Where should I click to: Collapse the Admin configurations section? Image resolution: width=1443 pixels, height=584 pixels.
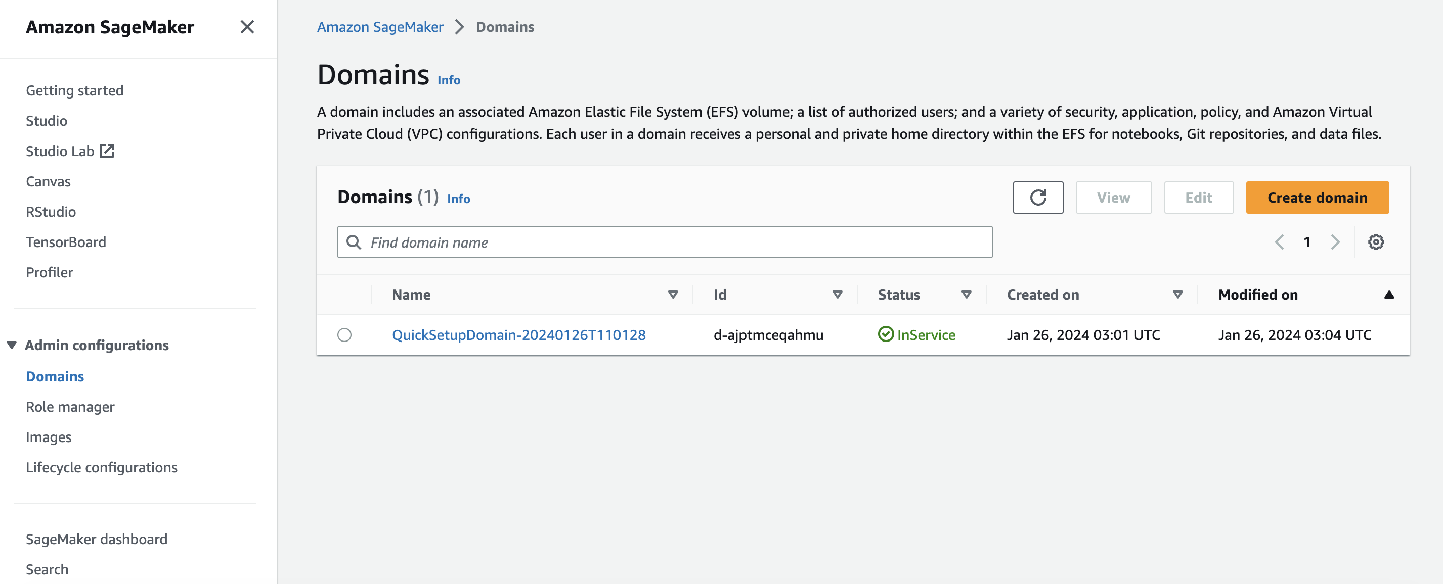tap(12, 345)
